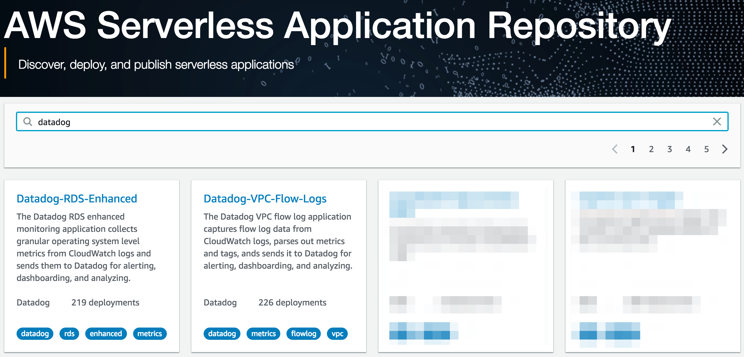Open the Datadog-RDS-Enhanced application

(77, 198)
